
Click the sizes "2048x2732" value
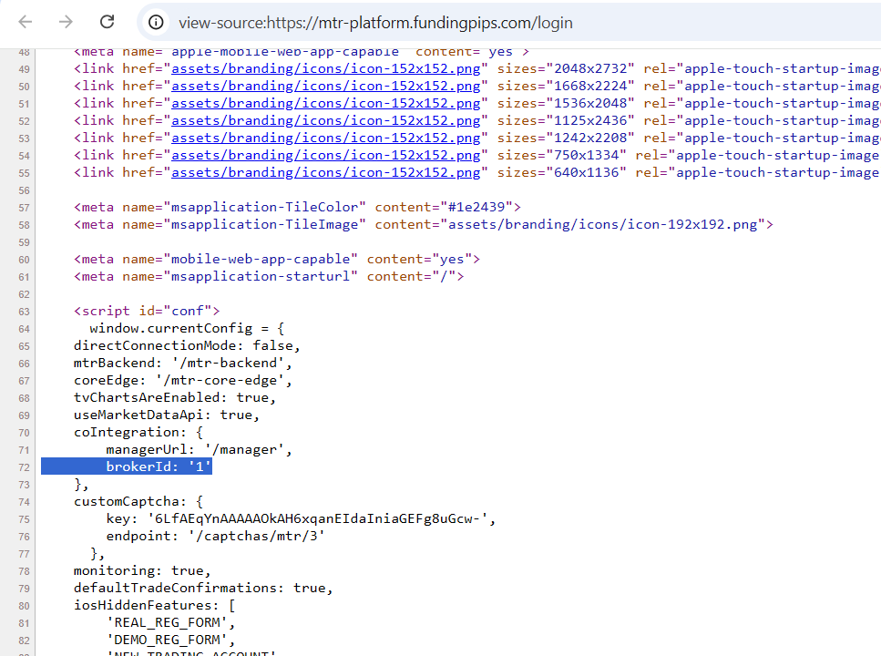click(590, 68)
